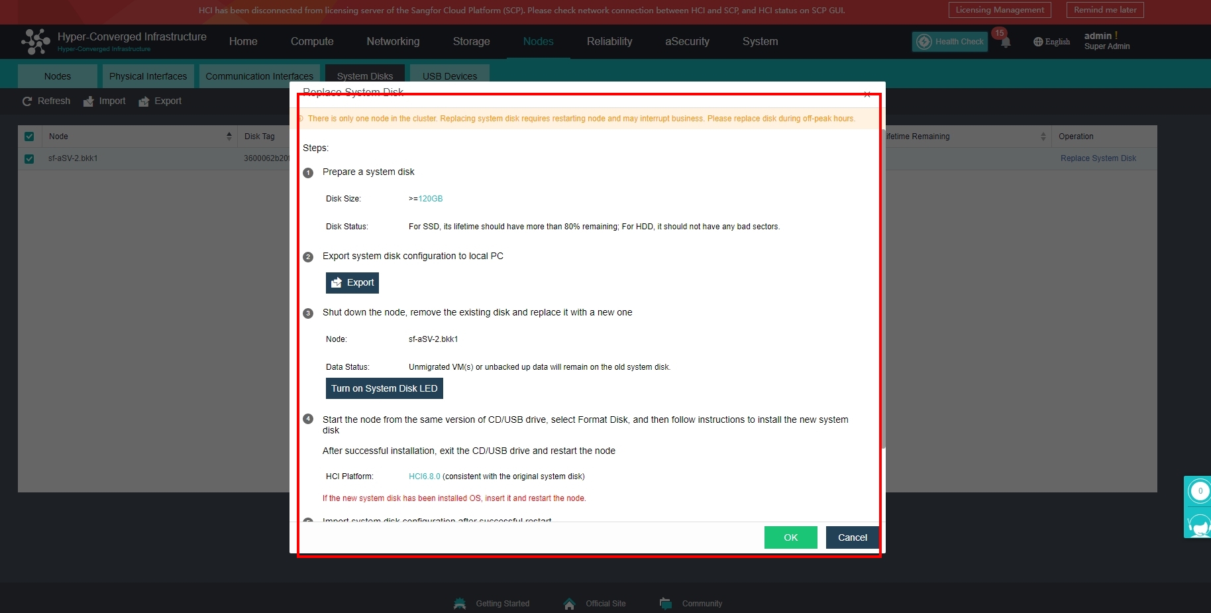Click the globe language icon

click(1037, 42)
